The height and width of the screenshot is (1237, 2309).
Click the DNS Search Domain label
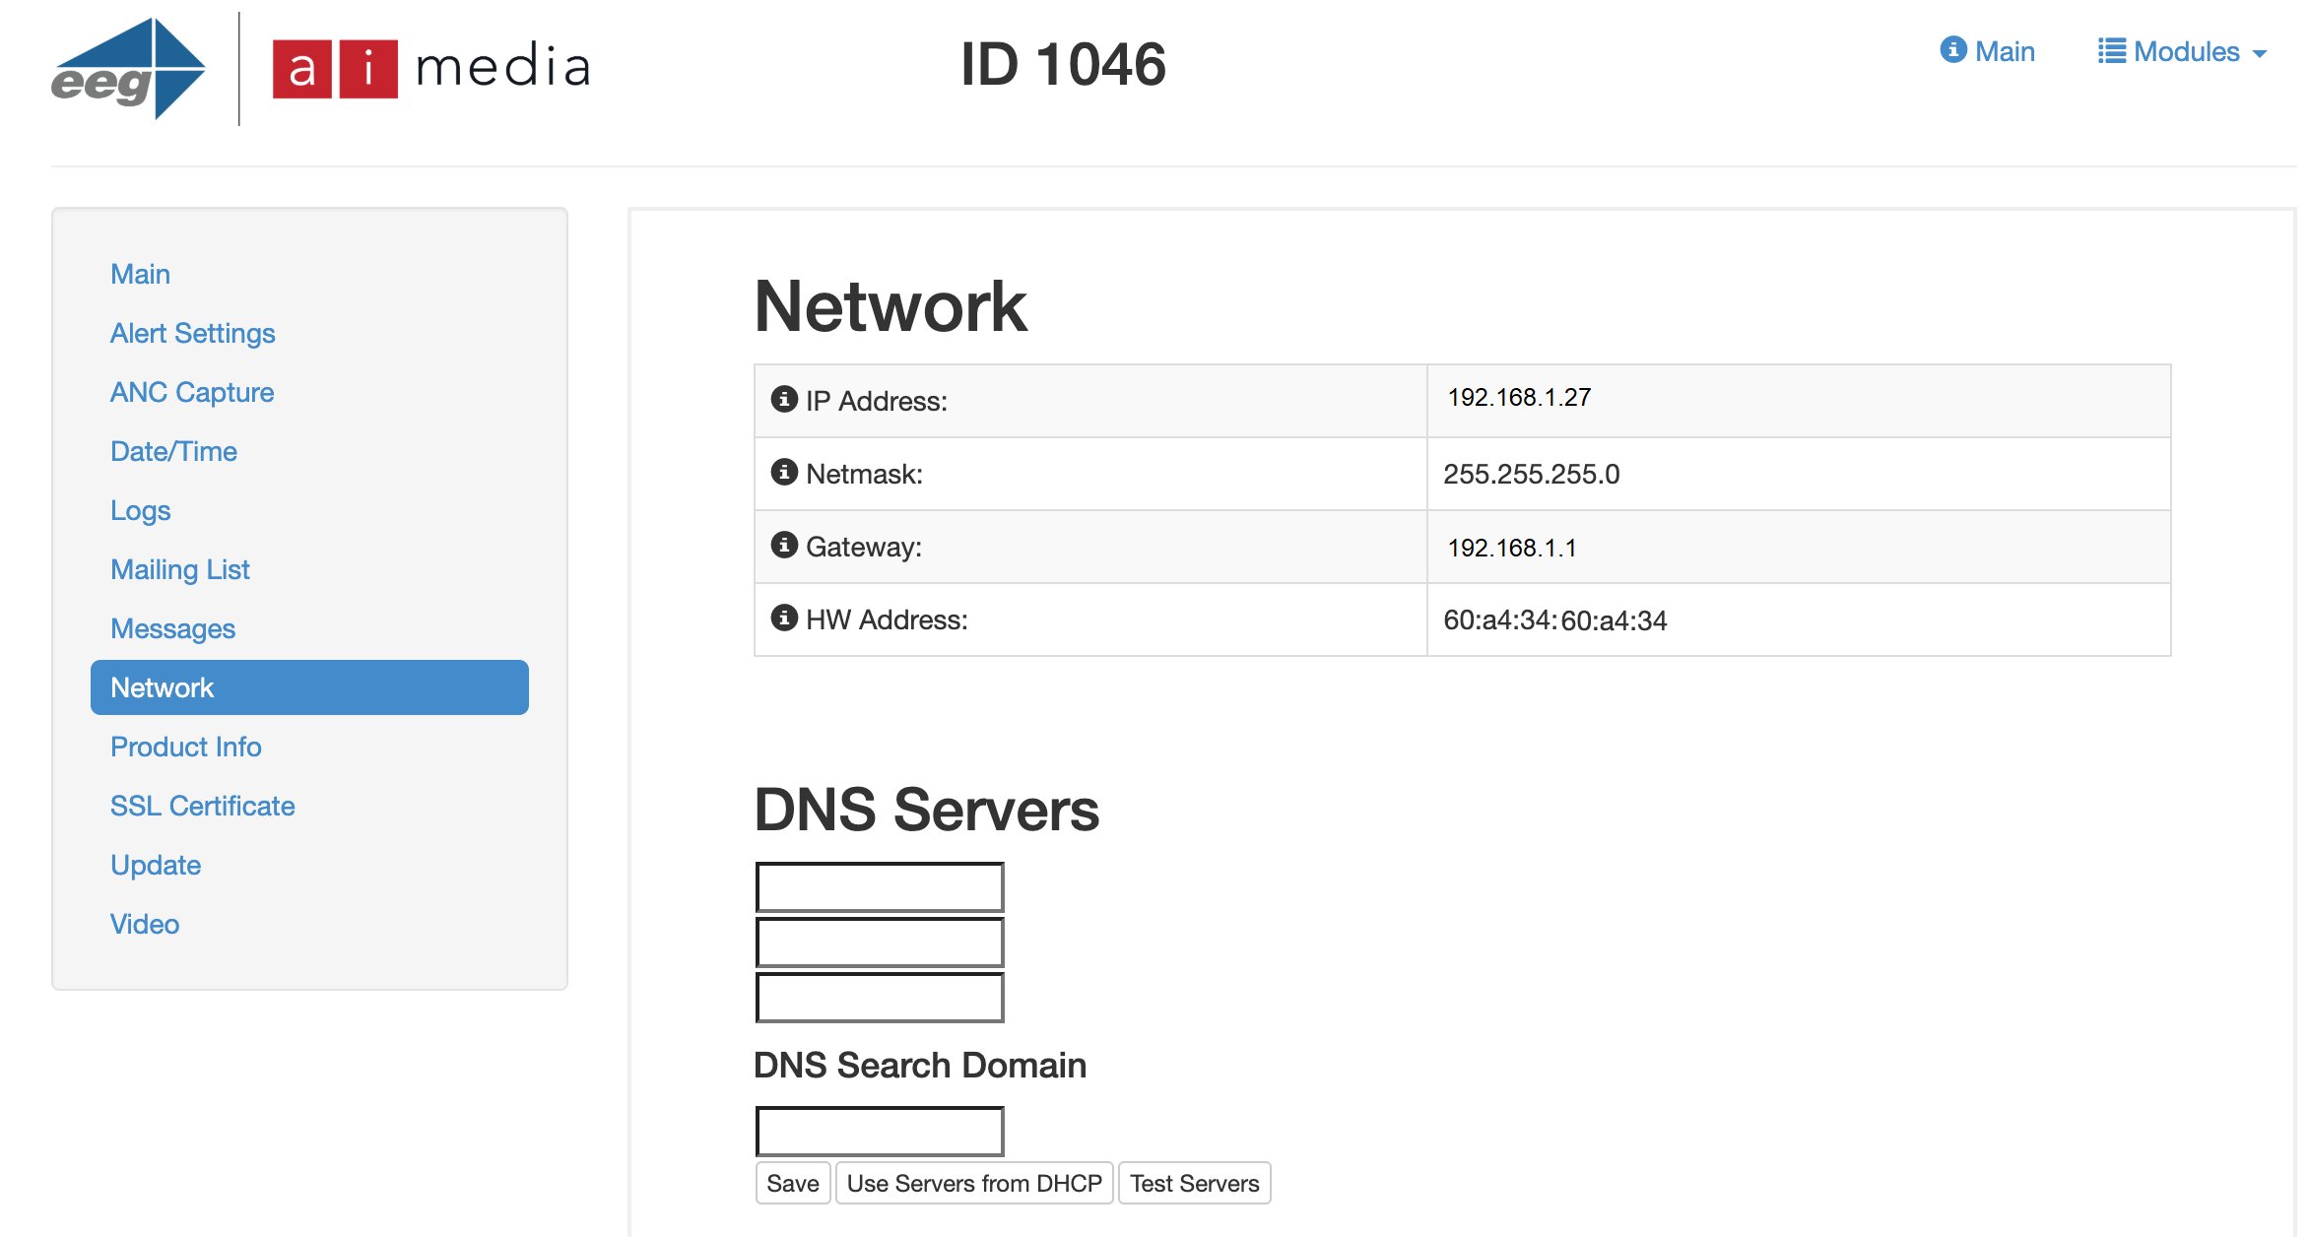tap(920, 1066)
